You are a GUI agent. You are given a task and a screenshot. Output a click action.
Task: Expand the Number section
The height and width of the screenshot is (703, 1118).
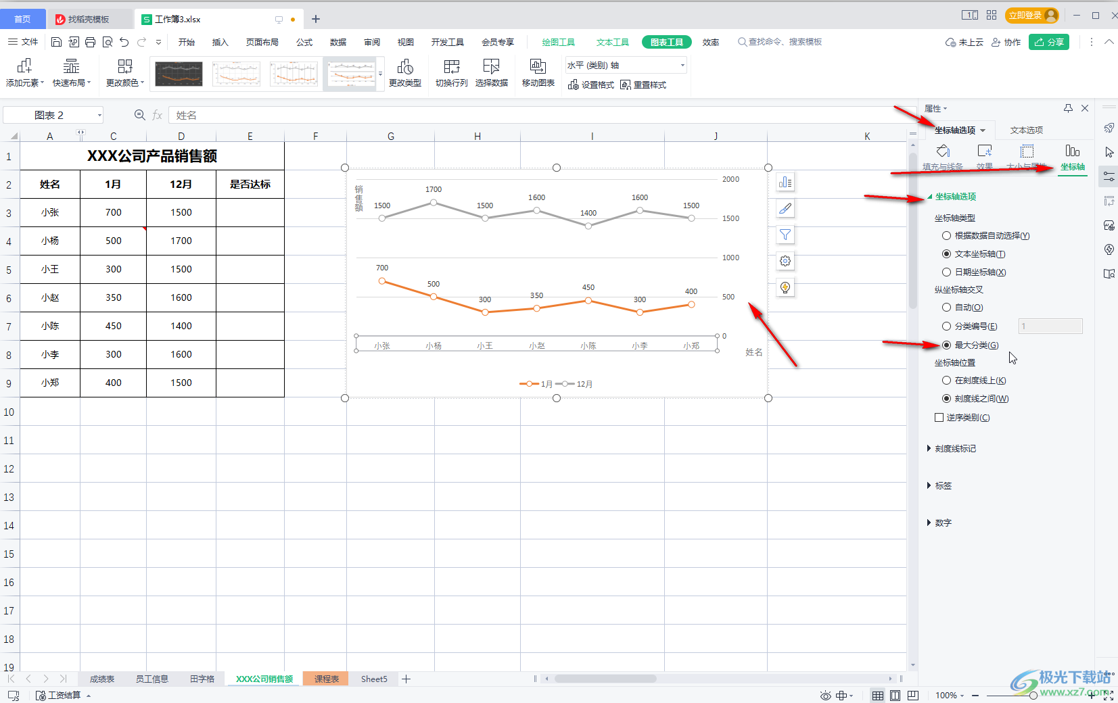[939, 523]
